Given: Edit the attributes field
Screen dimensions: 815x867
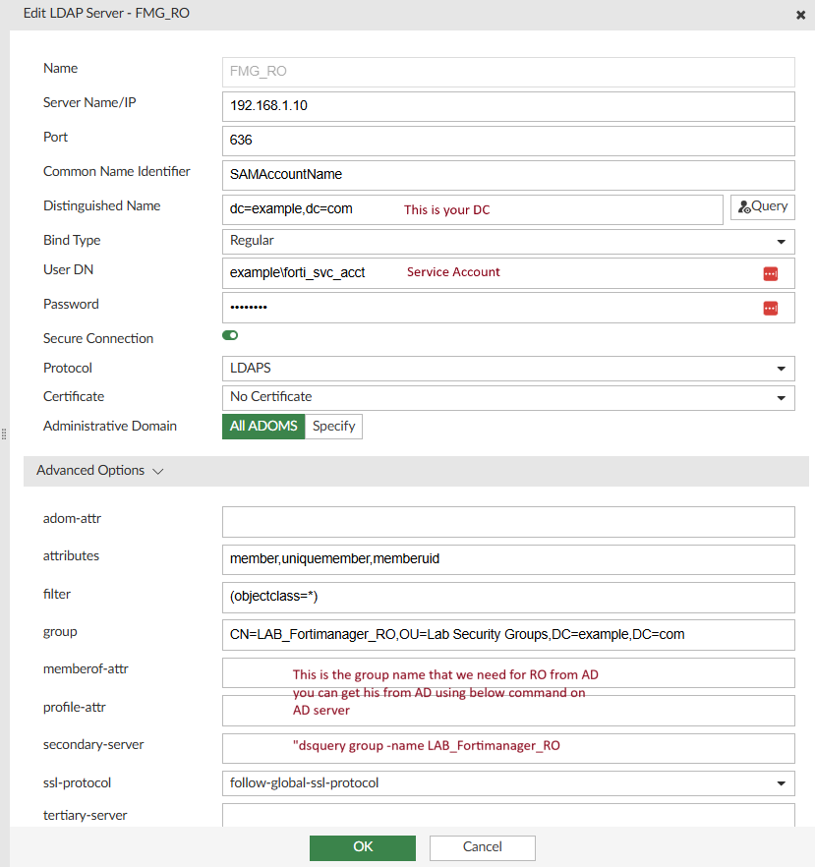Looking at the screenshot, I should [508, 559].
